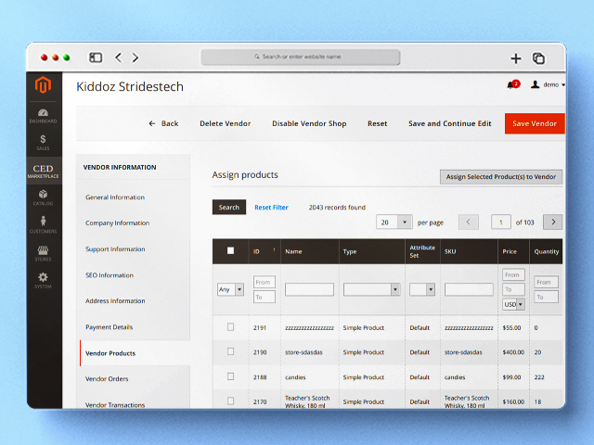Go to next page of products
The width and height of the screenshot is (594, 445).
tap(552, 222)
